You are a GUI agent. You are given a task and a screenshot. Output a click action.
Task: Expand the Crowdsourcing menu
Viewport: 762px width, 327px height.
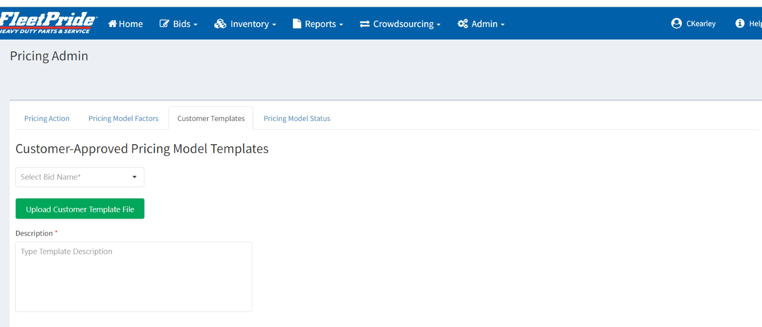point(400,24)
